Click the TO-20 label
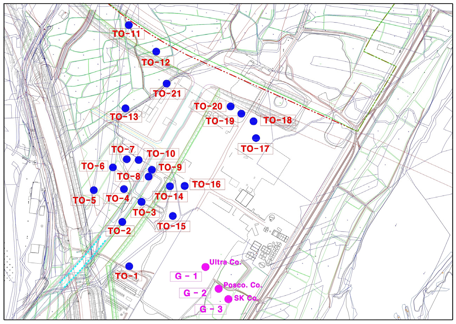This screenshot has width=456, height=324. coord(207,106)
